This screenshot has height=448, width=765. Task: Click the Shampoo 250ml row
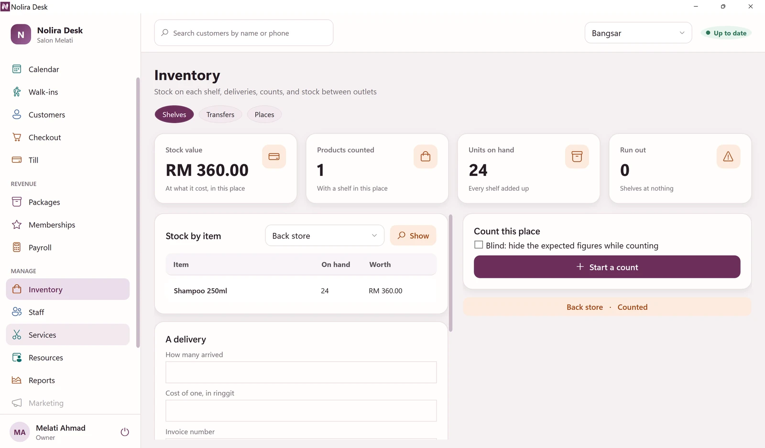coord(301,291)
